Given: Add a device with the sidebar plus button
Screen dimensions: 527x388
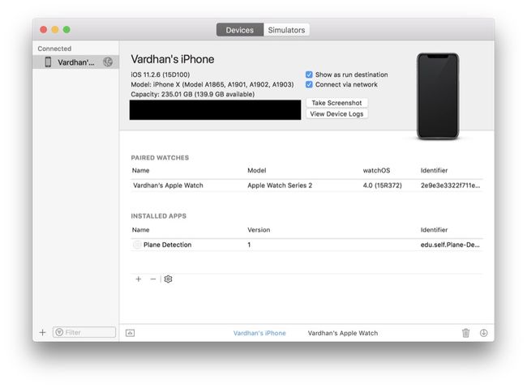Looking at the screenshot, I should pos(42,332).
